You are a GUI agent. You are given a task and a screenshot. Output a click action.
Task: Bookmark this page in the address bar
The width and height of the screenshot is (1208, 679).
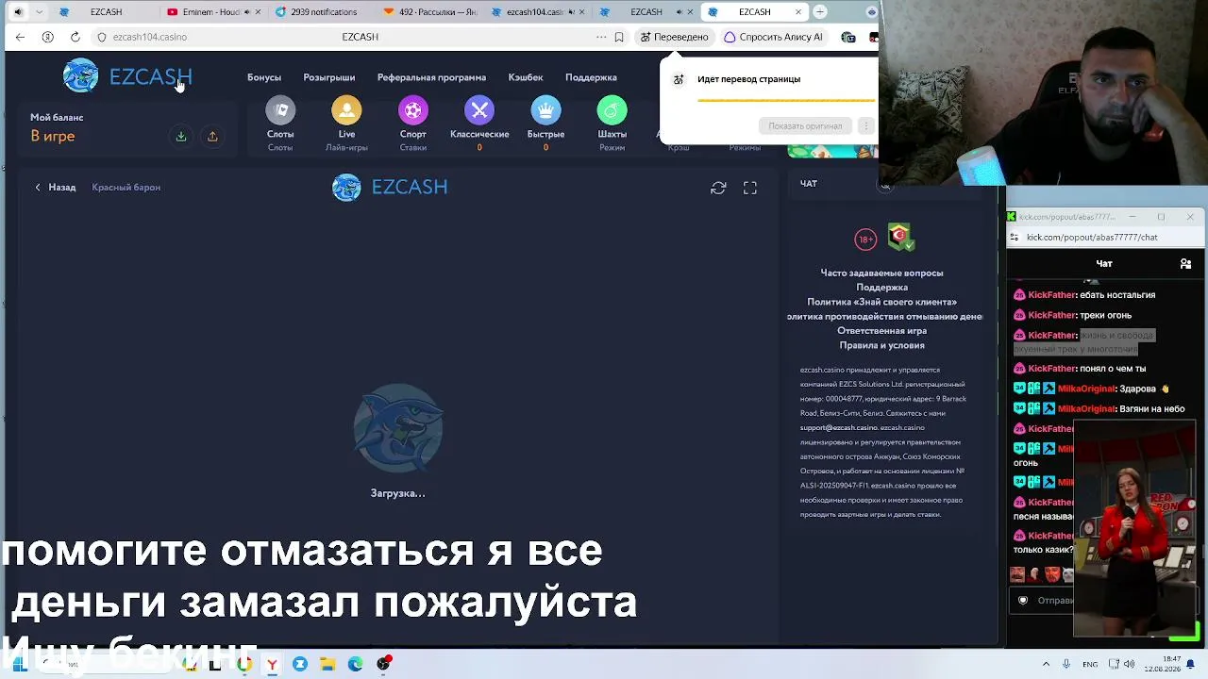(619, 37)
